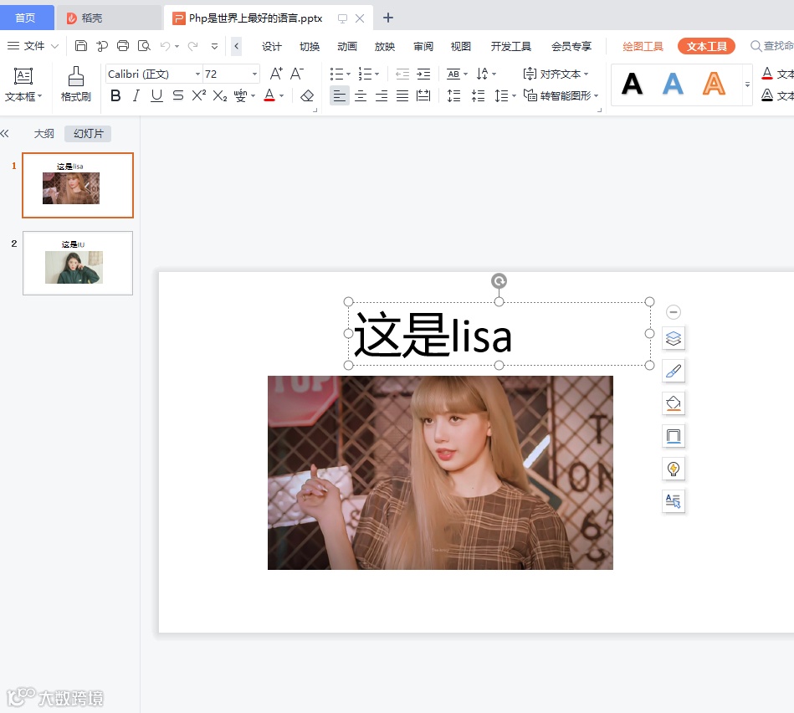794x713 pixels.
Task: Expand the bullet list dropdown
Action: 348,74
